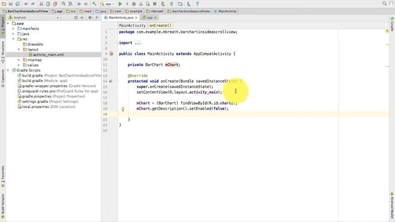This screenshot has width=395, height=222.
Task: Click the Replace magnifier icon
Action: pyautogui.click(x=70, y=4)
